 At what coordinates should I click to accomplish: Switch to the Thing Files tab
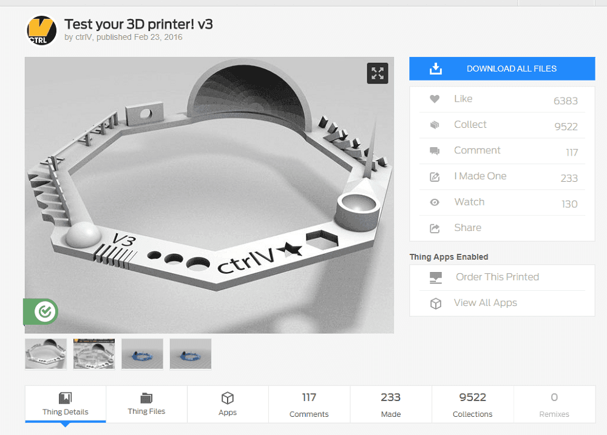tap(146, 404)
